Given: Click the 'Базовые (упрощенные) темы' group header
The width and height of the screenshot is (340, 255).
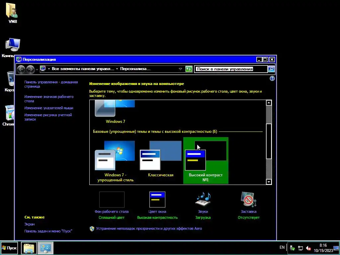Looking at the screenshot, I should click(155, 131).
